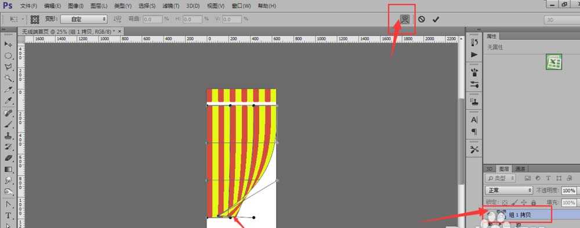This screenshot has width=580, height=228.
Task: Click the opacity field showing 100%
Action: coord(569,190)
